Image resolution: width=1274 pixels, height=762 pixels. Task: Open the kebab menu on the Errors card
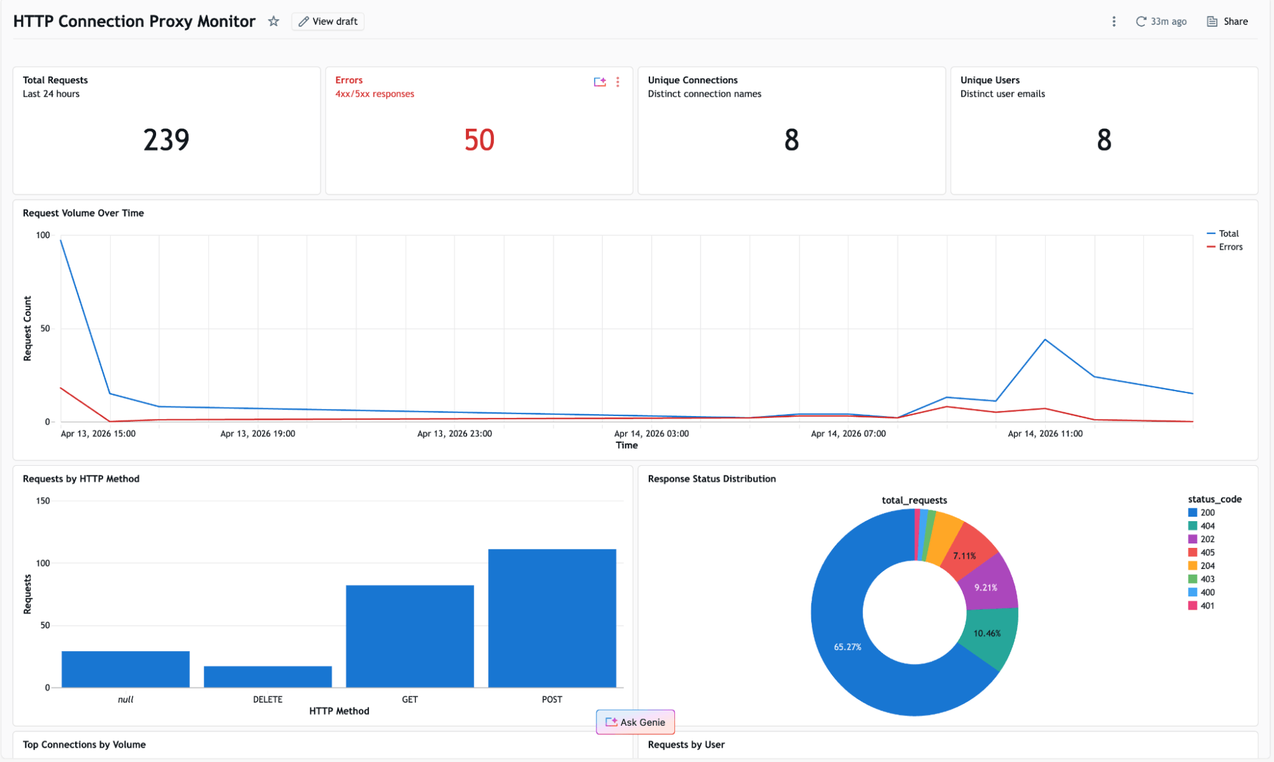pyautogui.click(x=617, y=82)
